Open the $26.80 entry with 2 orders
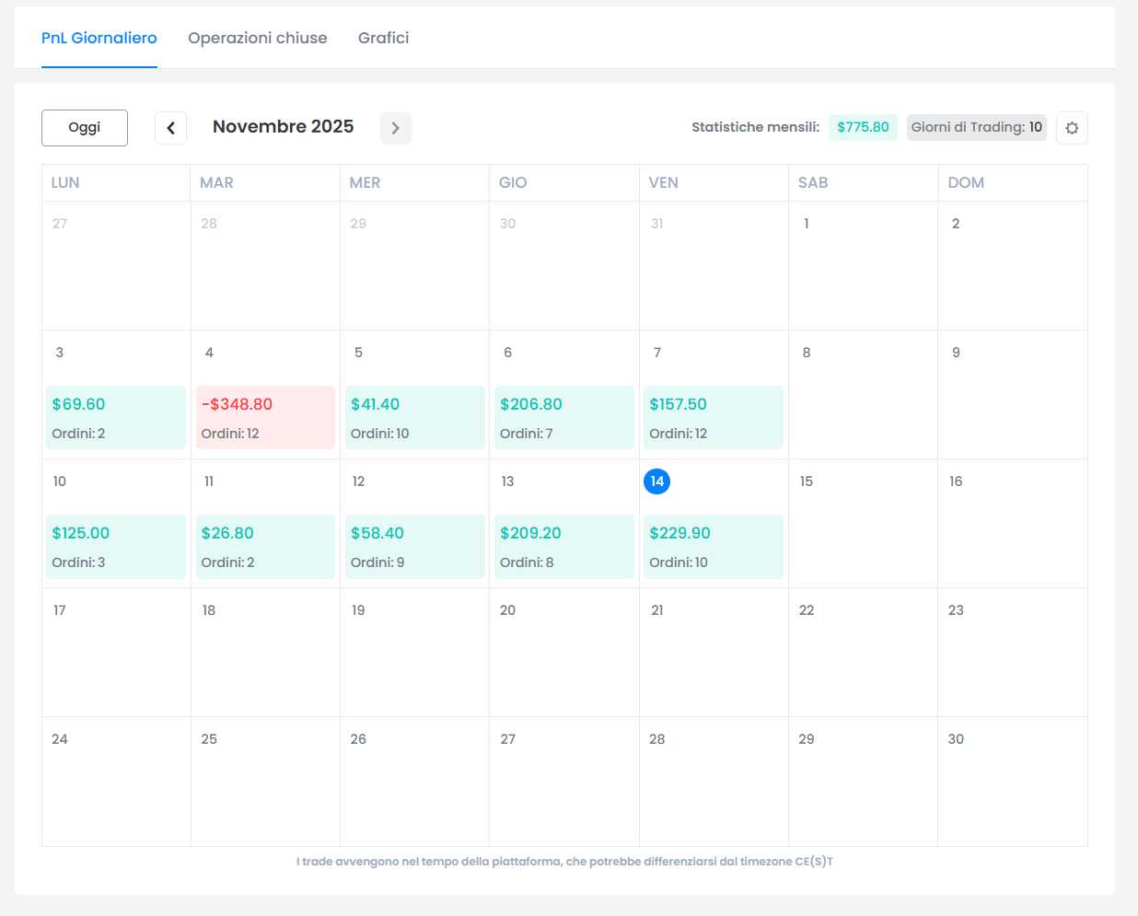1138x916 pixels. [265, 547]
